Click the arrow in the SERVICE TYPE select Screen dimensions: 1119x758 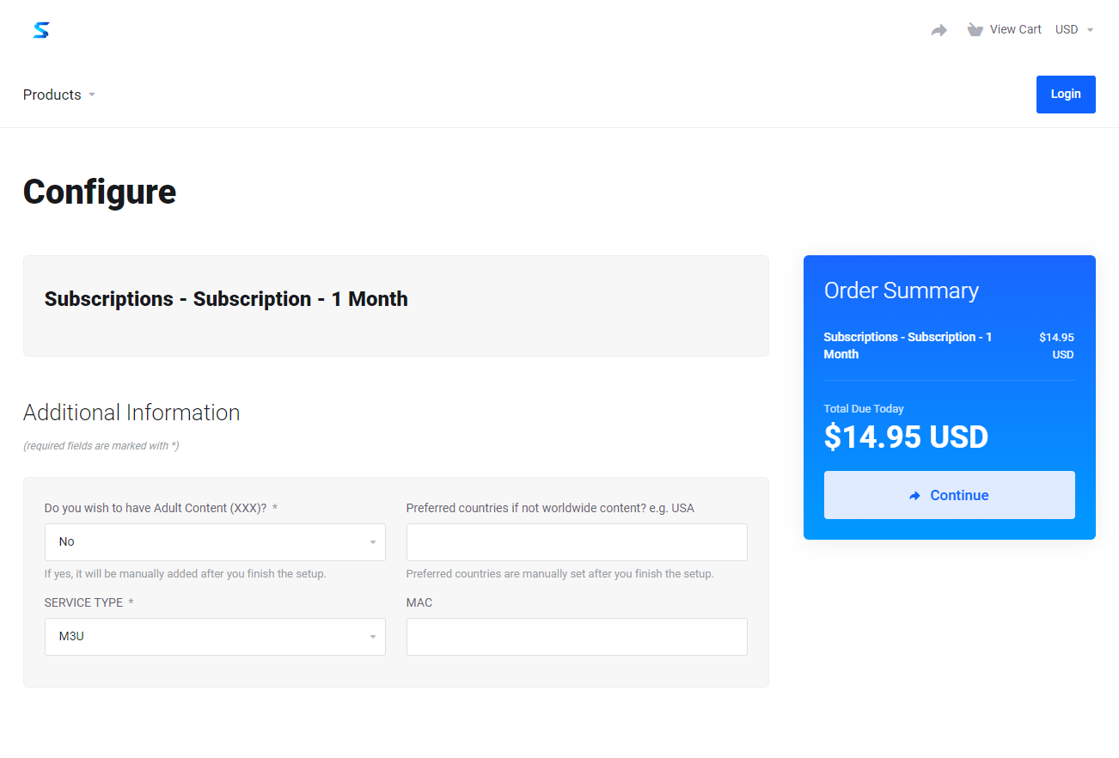click(x=373, y=637)
